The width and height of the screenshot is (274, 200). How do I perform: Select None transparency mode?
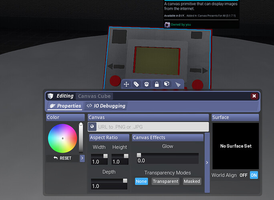click(141, 181)
